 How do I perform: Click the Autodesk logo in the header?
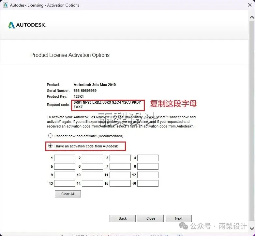(27, 25)
